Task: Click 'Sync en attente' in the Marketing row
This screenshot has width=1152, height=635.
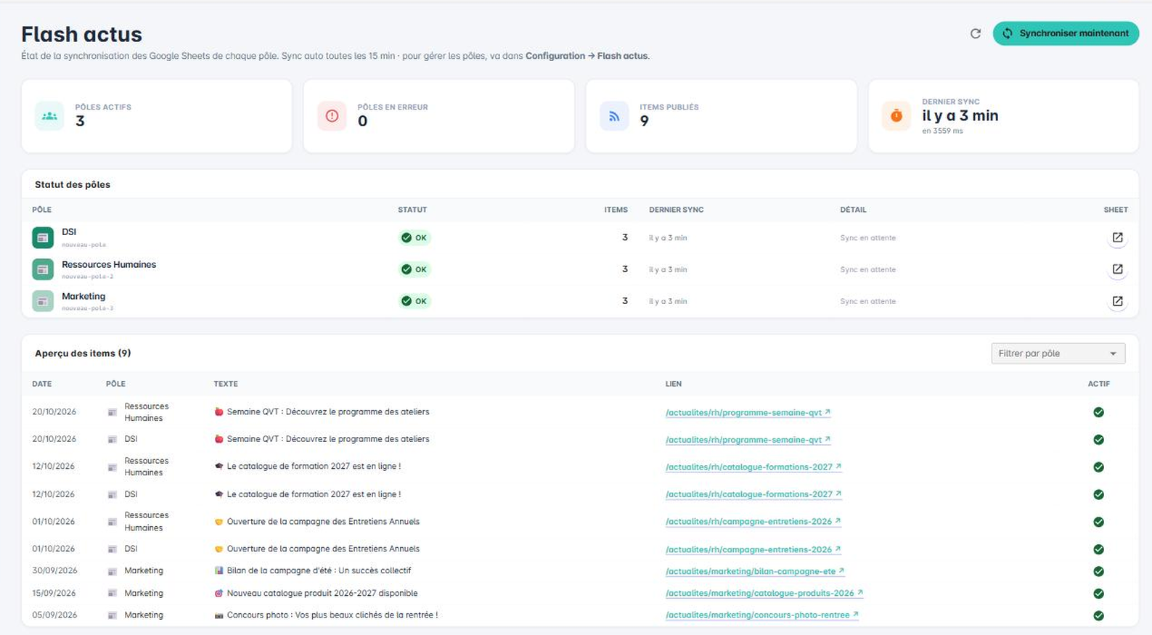Action: 868,301
